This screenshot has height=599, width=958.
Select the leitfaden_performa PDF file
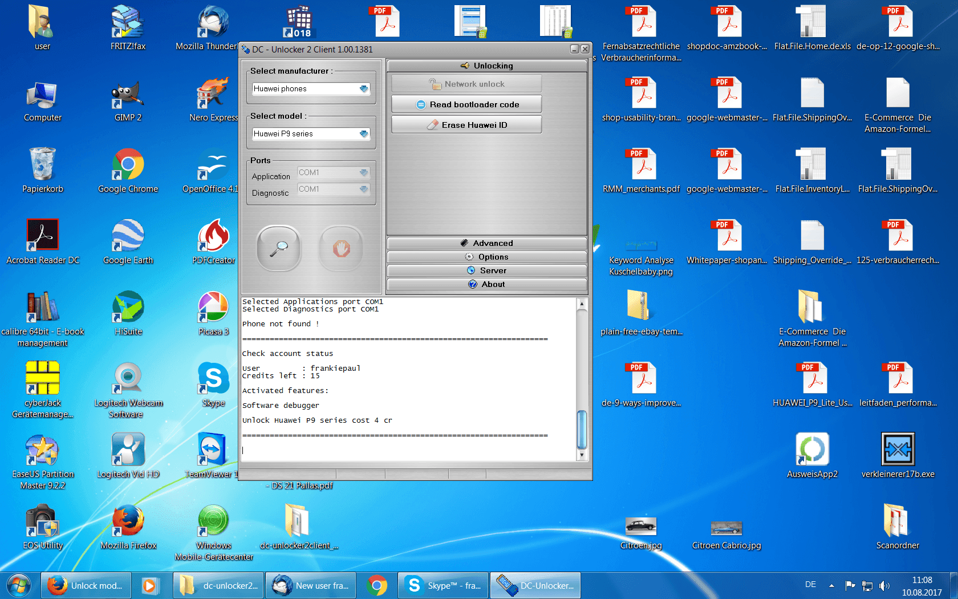click(x=898, y=385)
